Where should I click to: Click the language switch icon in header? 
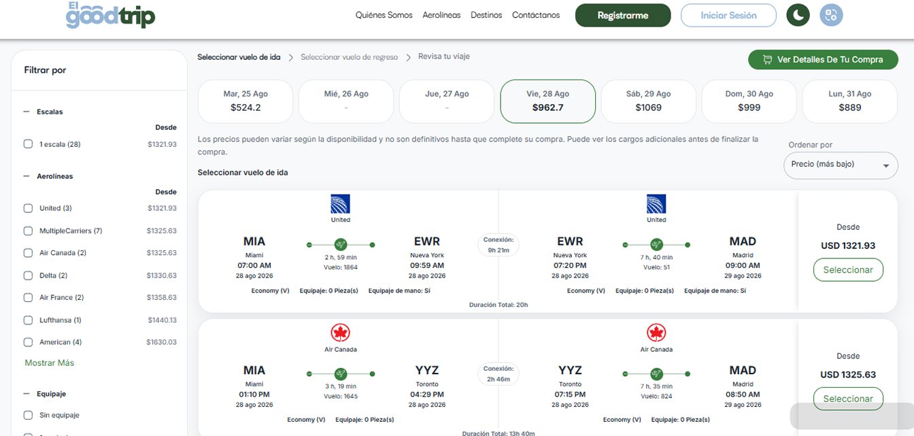tap(831, 15)
